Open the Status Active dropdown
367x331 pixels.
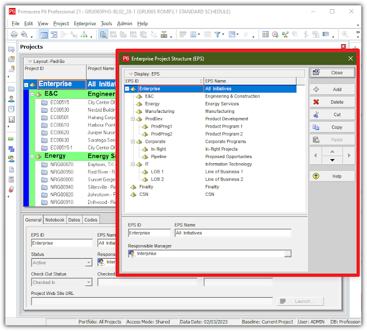[88, 263]
